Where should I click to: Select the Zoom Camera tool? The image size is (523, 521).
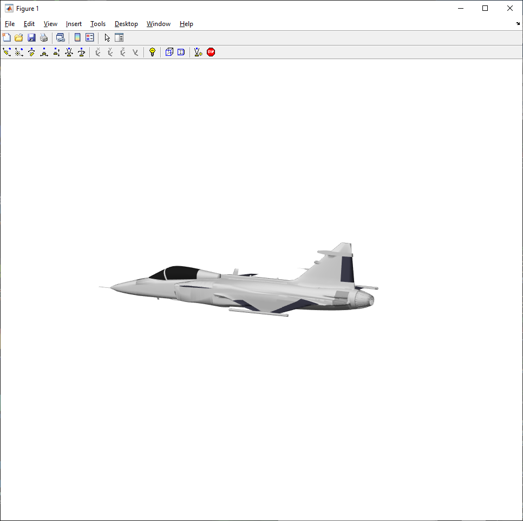click(x=69, y=52)
